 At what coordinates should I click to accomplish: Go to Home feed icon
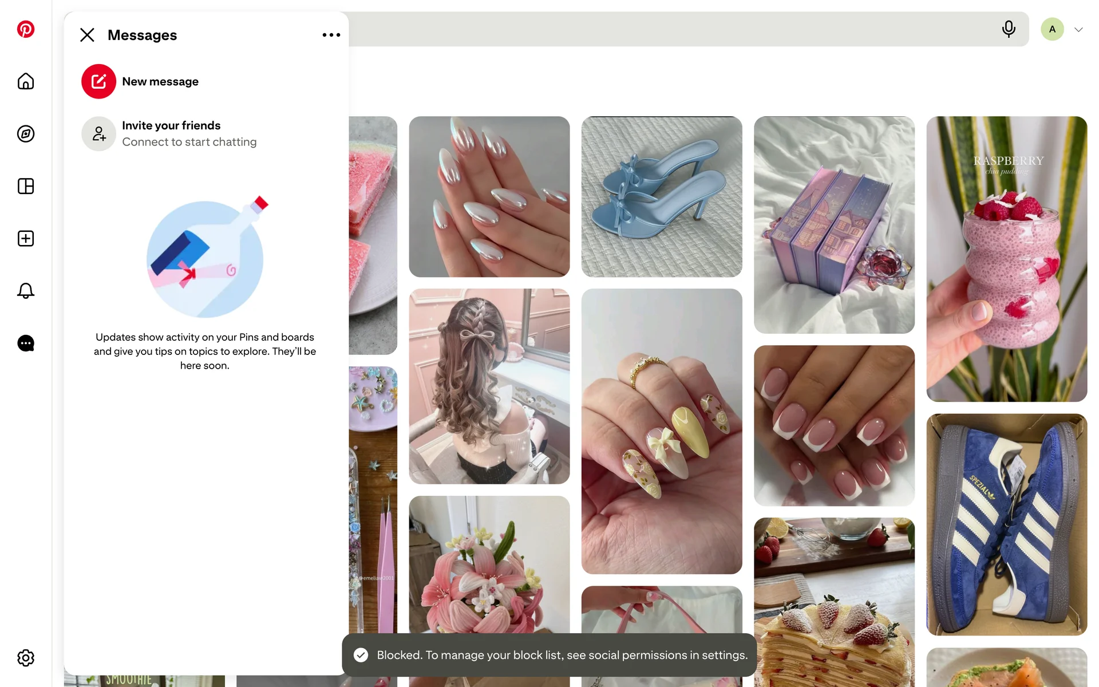(26, 81)
